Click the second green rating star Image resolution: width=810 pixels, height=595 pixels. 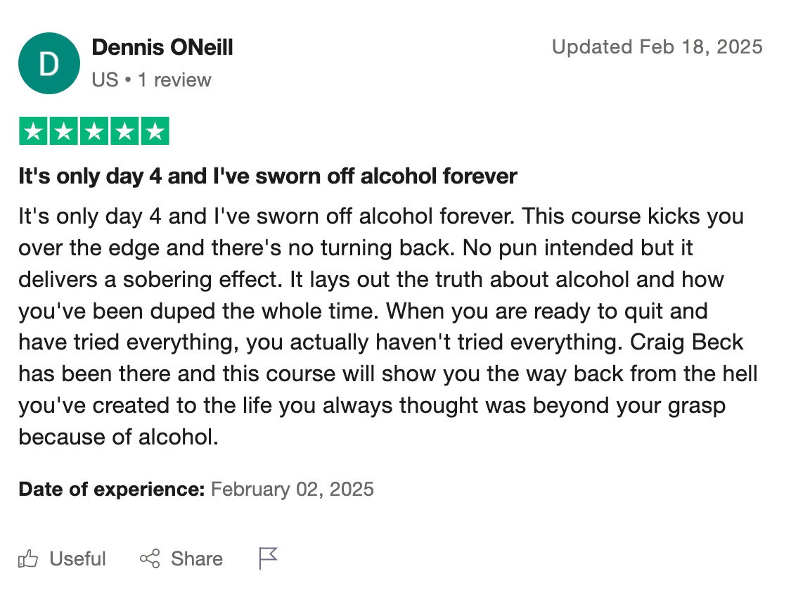pos(63,132)
